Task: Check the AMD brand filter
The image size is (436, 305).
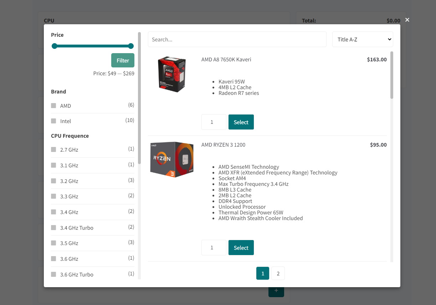Action: [x=53, y=106]
